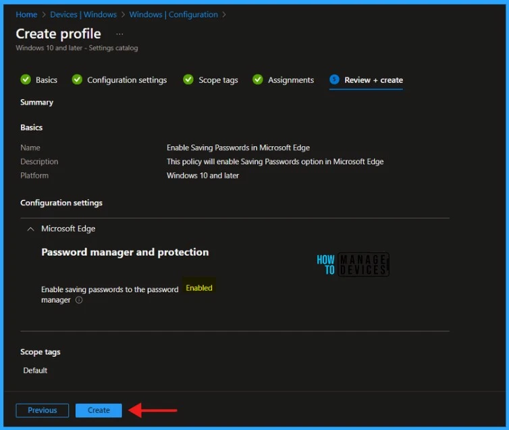509x430 pixels.
Task: Click the 'Microsoft Edge' section title
Action: (x=68, y=229)
